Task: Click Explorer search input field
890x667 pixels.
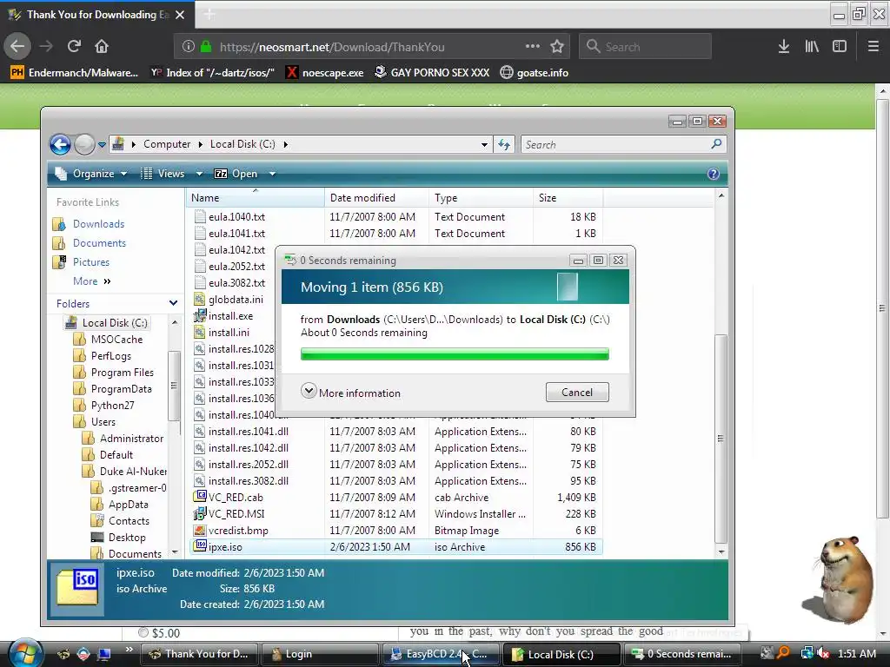Action: (x=616, y=145)
